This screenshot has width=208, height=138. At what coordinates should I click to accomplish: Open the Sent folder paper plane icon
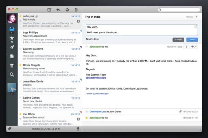(12, 47)
